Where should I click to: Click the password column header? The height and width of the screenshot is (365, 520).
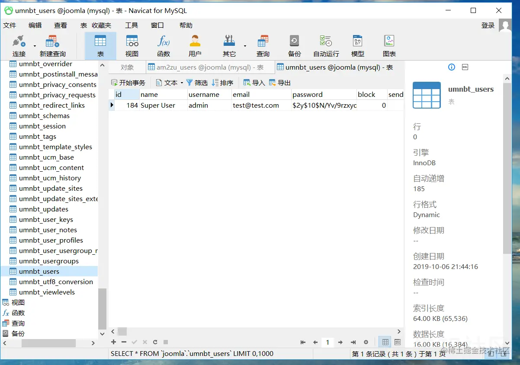point(324,94)
